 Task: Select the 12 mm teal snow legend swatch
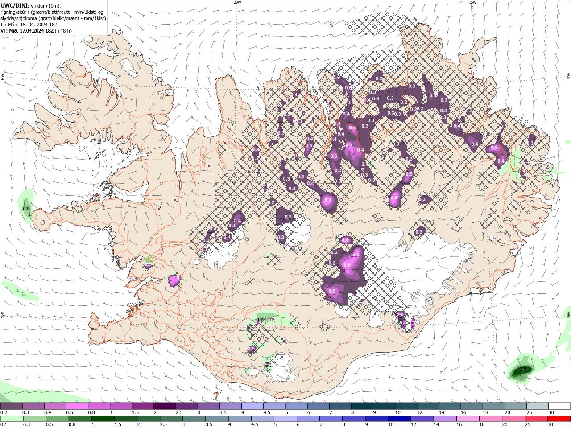click(428, 406)
